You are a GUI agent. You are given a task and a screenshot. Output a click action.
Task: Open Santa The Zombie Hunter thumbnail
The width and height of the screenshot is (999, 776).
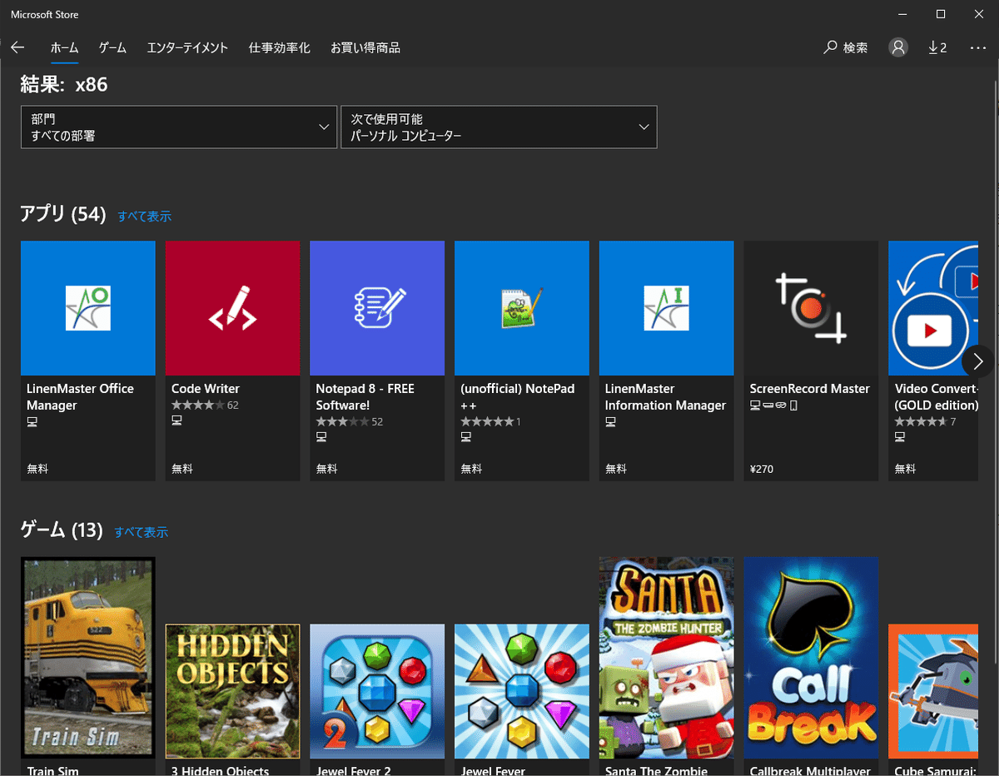tap(667, 657)
